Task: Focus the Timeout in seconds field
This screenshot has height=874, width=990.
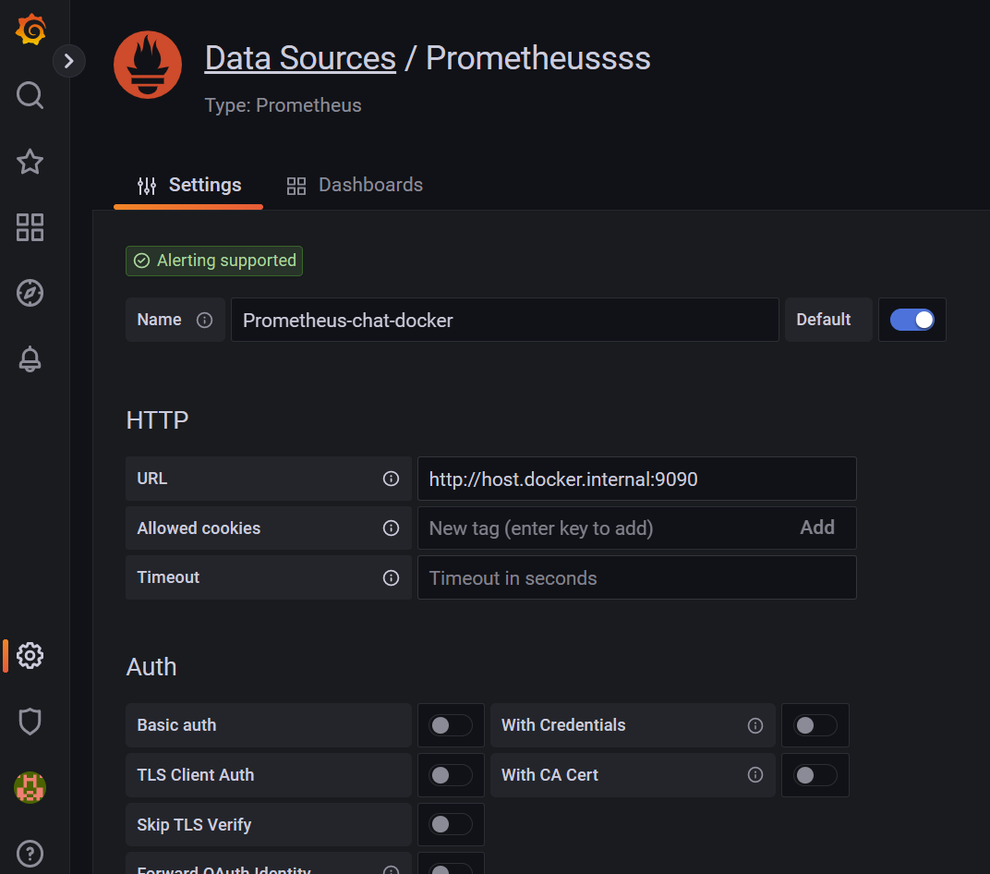Action: point(636,577)
